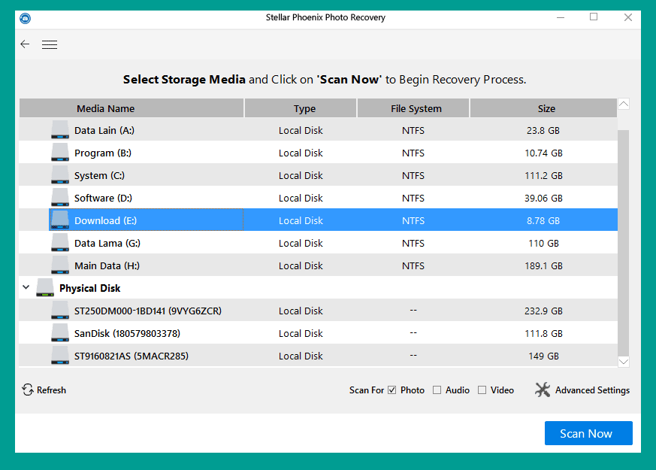Sort by the File System column header
656x470 pixels.
413,108
